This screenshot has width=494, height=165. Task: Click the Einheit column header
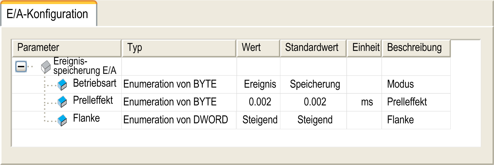point(364,48)
